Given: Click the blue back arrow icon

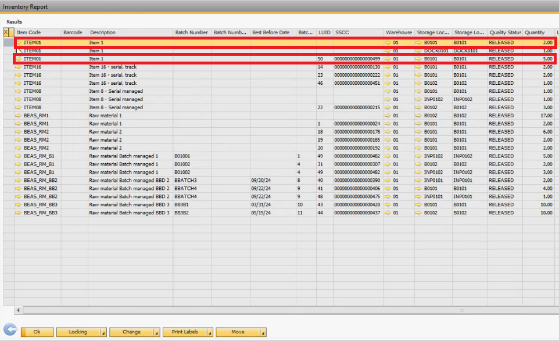Looking at the screenshot, I should (10, 332).
